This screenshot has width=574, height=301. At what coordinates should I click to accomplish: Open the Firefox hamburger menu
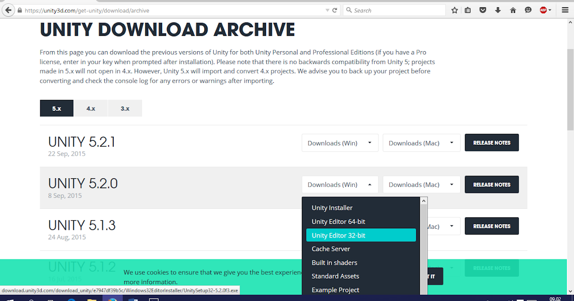click(x=565, y=10)
